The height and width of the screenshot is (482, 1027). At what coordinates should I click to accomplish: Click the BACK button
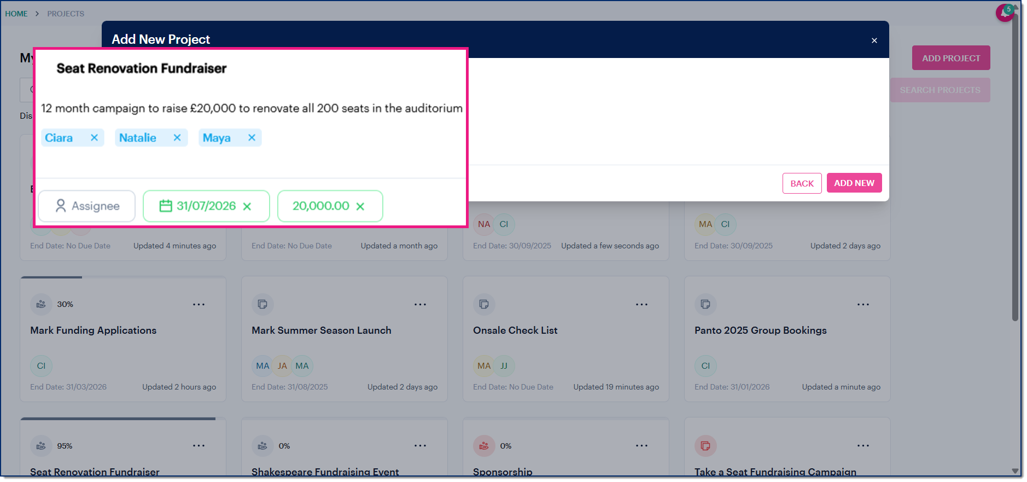point(802,183)
